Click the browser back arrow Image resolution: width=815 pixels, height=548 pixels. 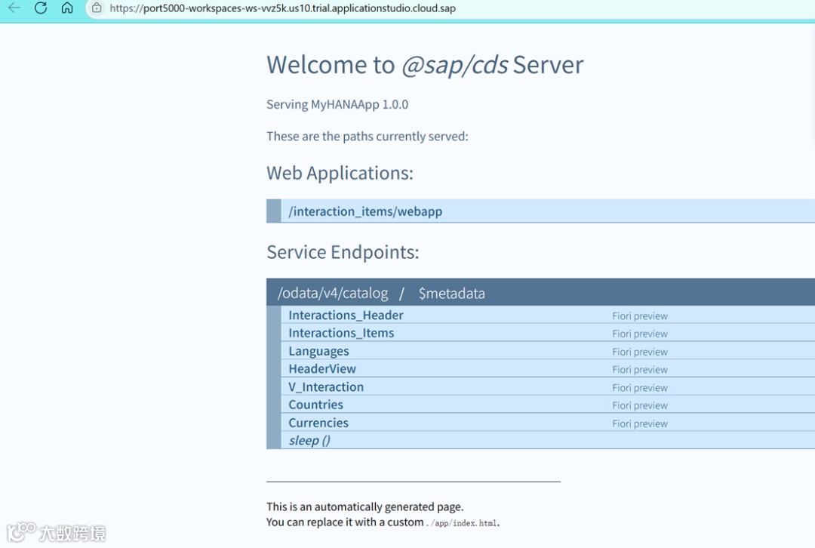[x=14, y=8]
